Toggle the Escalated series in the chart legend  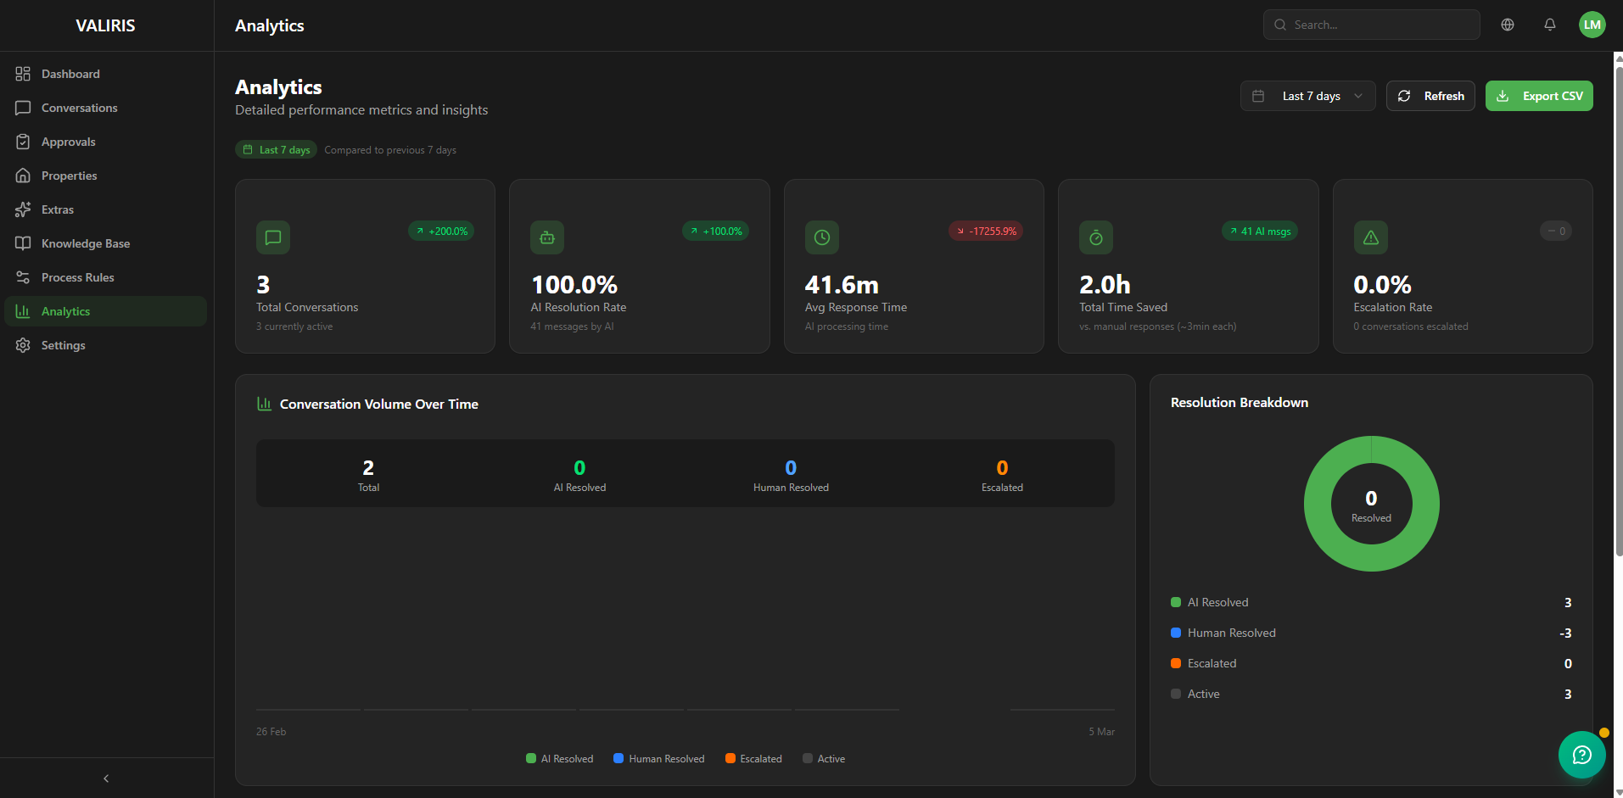[x=753, y=758]
